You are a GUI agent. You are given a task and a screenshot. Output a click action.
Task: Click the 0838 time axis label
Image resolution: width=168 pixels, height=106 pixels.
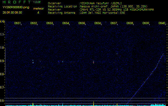click(x=130, y=23)
